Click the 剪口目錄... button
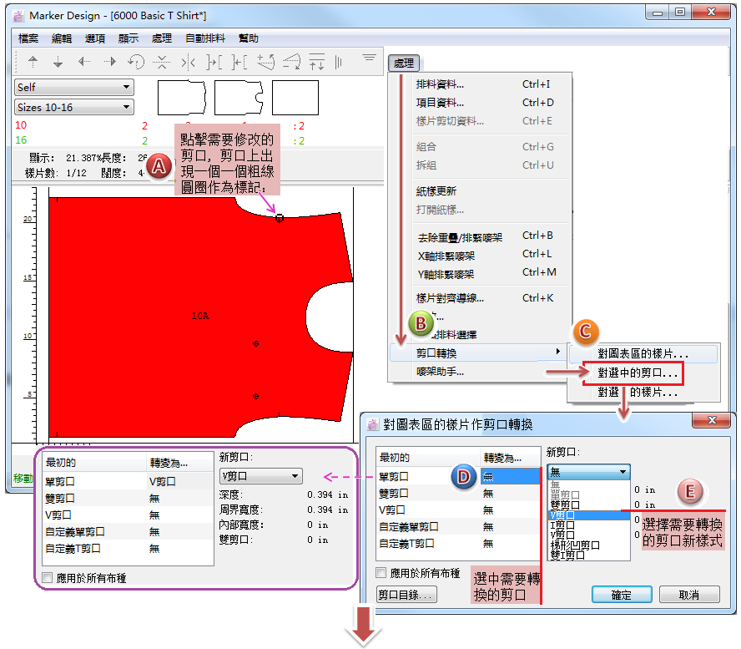The width and height of the screenshot is (741, 649). pos(406,595)
